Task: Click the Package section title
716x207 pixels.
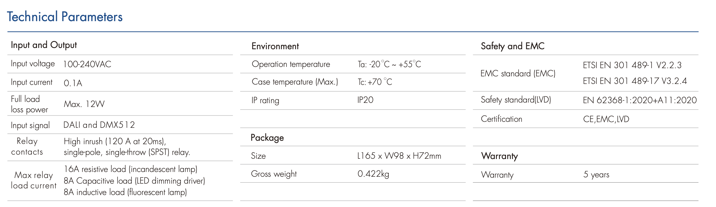Action: coord(267,138)
